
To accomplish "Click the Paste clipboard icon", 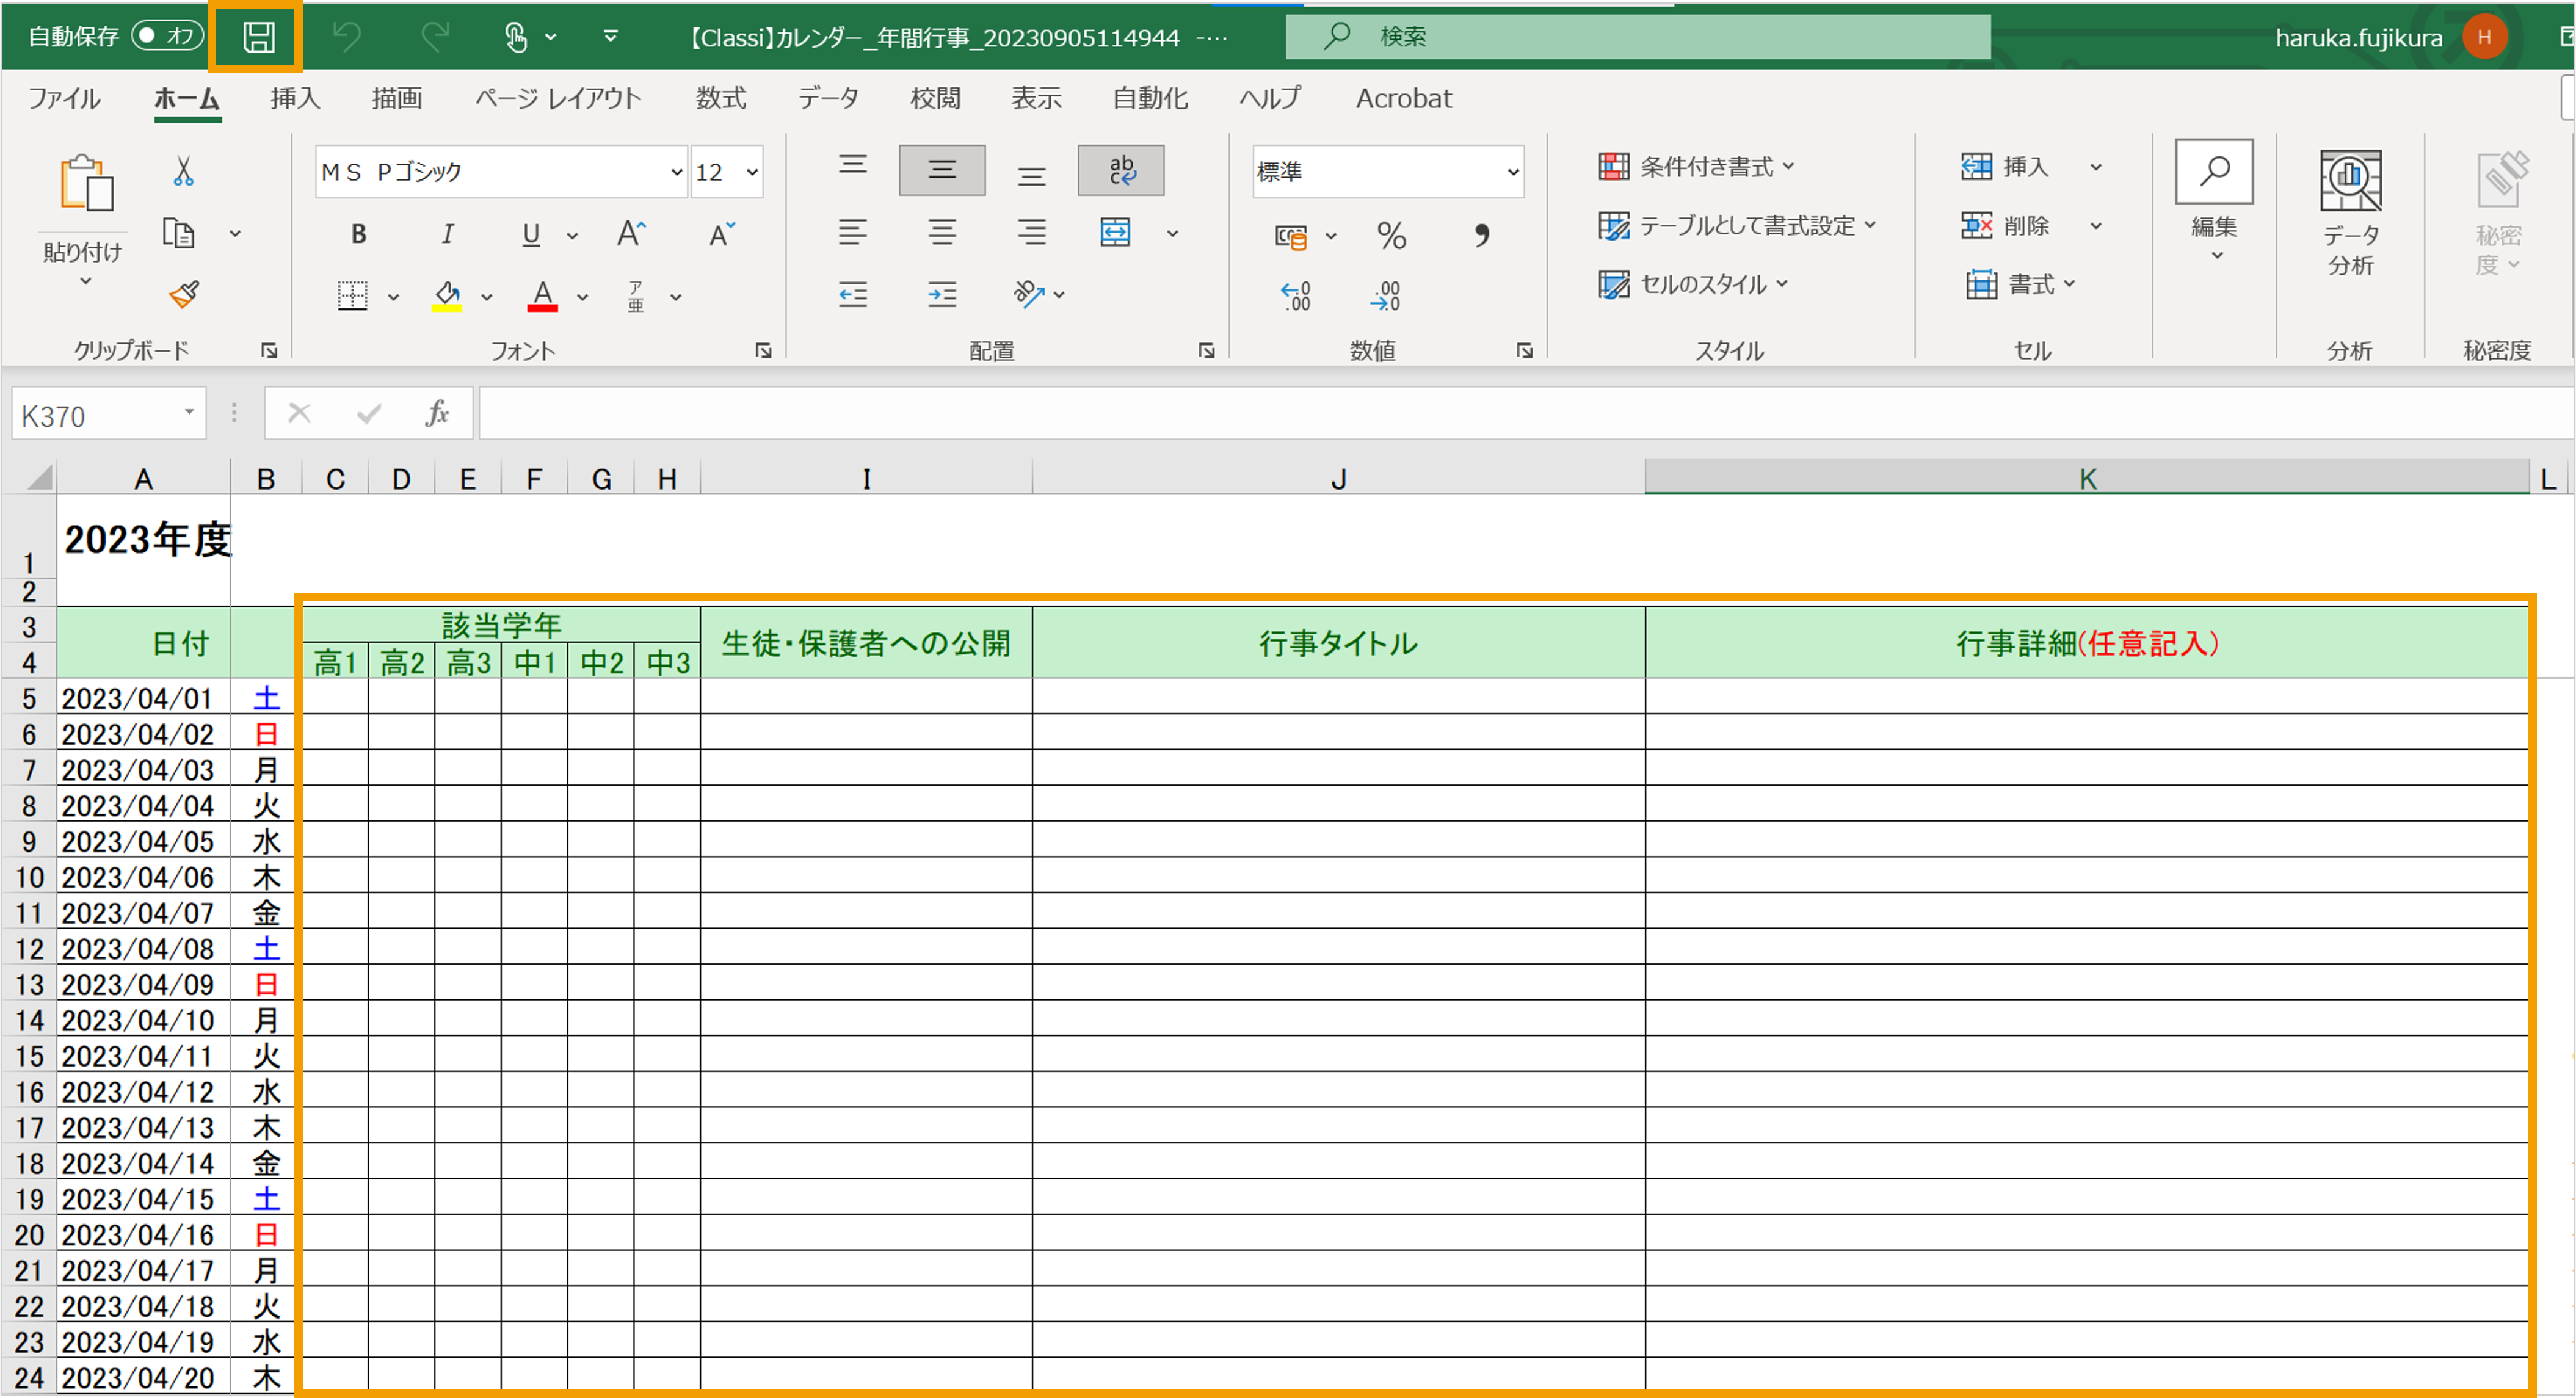I will [x=86, y=182].
